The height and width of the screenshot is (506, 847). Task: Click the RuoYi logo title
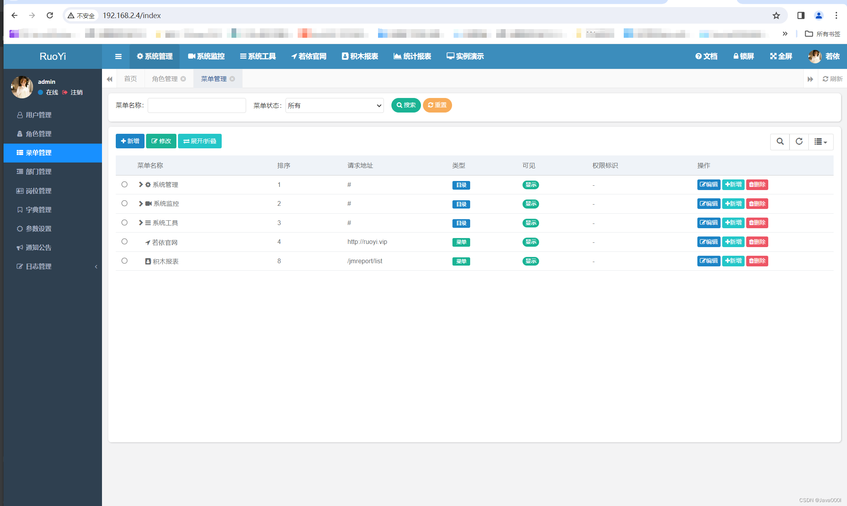point(53,56)
